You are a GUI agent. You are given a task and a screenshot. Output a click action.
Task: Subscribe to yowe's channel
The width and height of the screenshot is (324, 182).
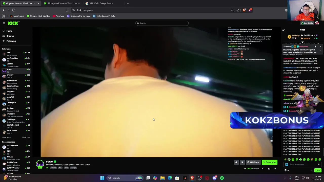click(x=269, y=162)
